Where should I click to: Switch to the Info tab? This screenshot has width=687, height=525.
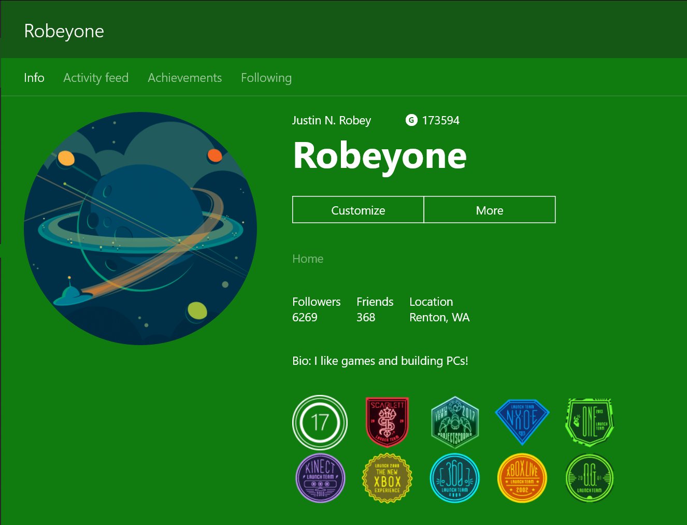coord(34,78)
